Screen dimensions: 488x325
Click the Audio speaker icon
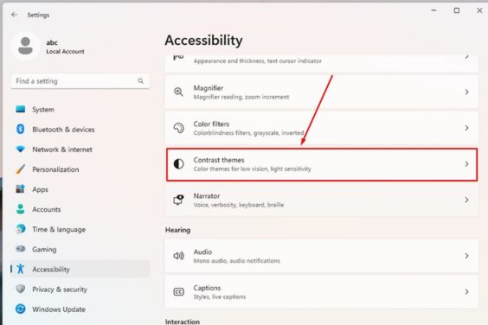[x=178, y=256]
